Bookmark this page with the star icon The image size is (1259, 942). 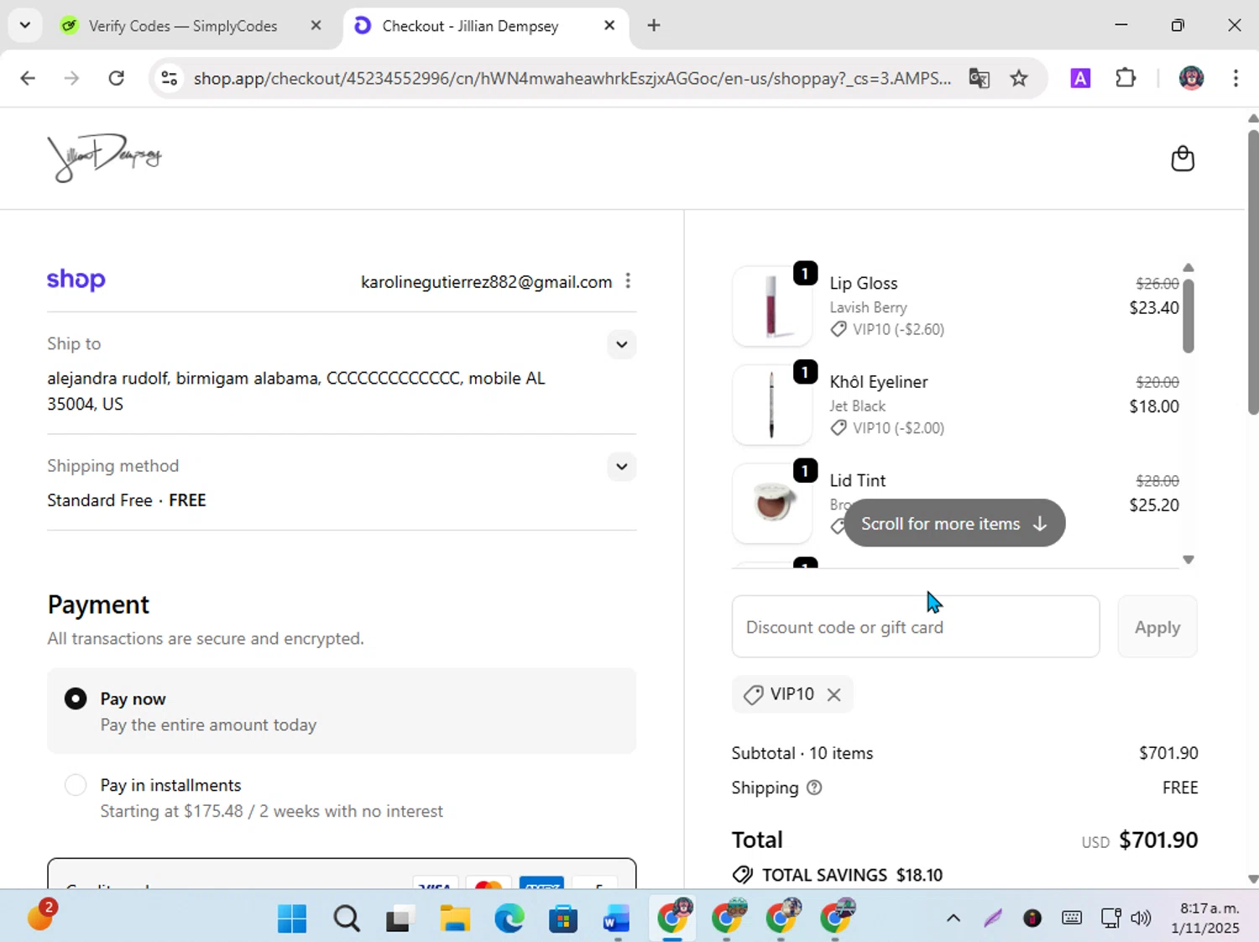[1019, 78]
